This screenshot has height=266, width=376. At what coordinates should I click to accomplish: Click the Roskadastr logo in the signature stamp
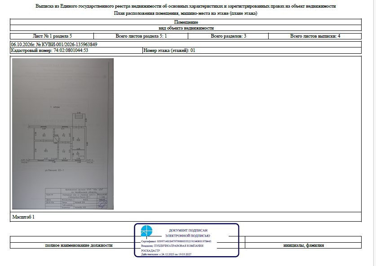(x=146, y=232)
